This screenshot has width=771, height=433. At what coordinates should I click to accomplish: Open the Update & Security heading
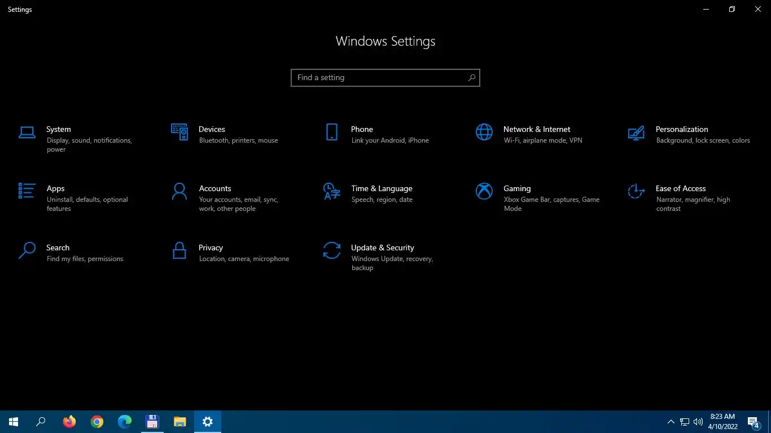pos(382,248)
